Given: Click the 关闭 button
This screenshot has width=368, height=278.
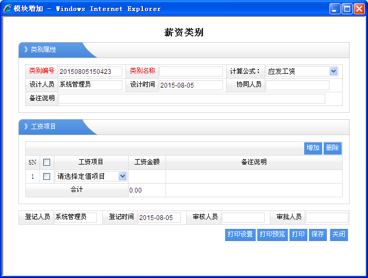Looking at the screenshot, I should coord(338,235).
